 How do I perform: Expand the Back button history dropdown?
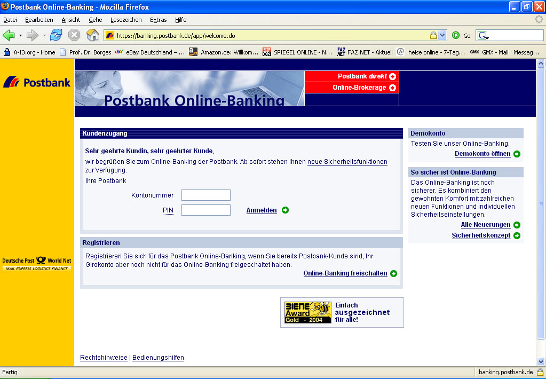20,36
